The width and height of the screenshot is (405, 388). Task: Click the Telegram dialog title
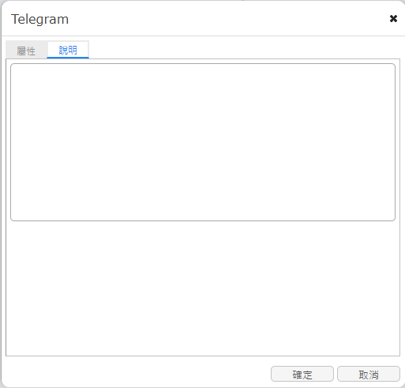(x=39, y=19)
